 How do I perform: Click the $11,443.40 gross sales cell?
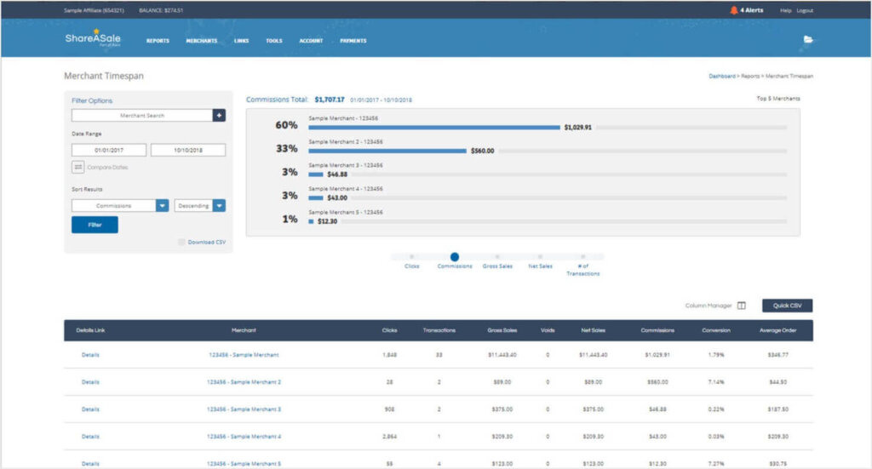coord(502,355)
